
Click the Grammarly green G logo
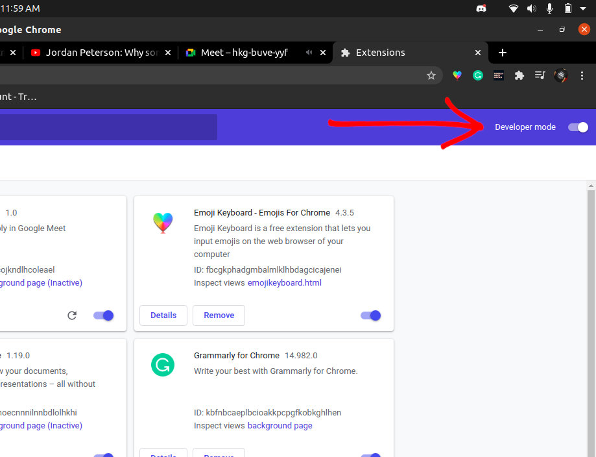click(x=163, y=365)
